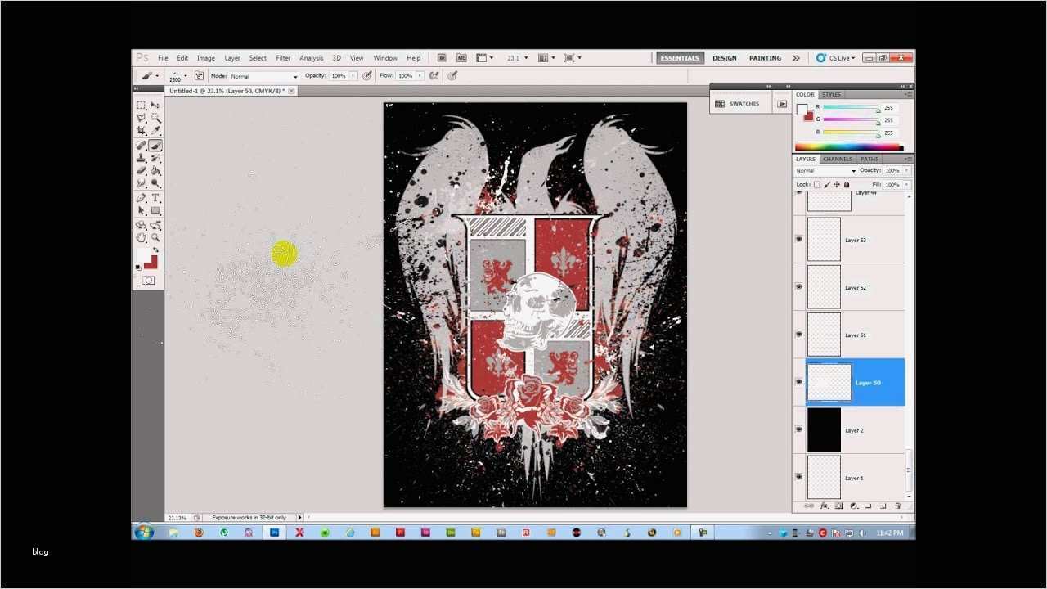1047x589 pixels.
Task: Toggle lock all for the layer
Action: click(847, 185)
